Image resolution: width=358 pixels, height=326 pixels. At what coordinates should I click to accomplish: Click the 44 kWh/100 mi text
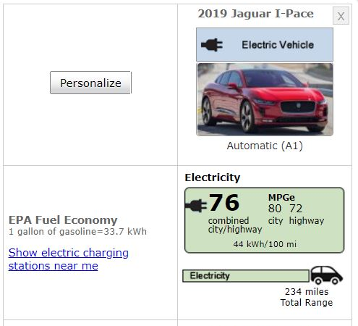click(x=265, y=244)
